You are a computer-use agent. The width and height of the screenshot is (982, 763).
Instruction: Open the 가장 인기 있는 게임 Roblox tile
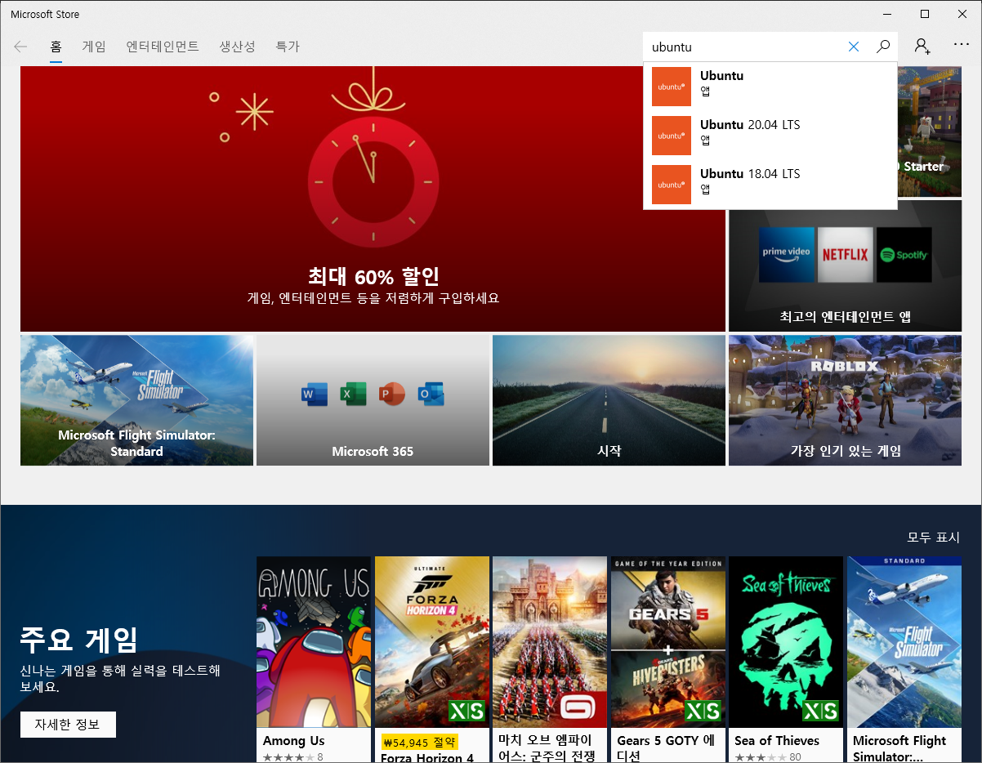[x=845, y=400]
